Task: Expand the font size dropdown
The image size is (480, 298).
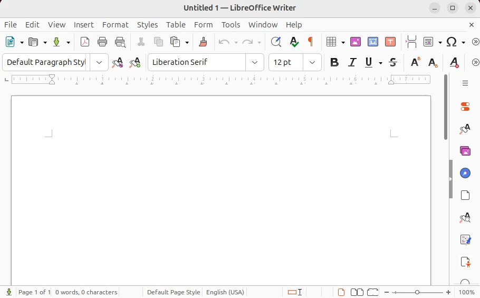Action: [312, 62]
